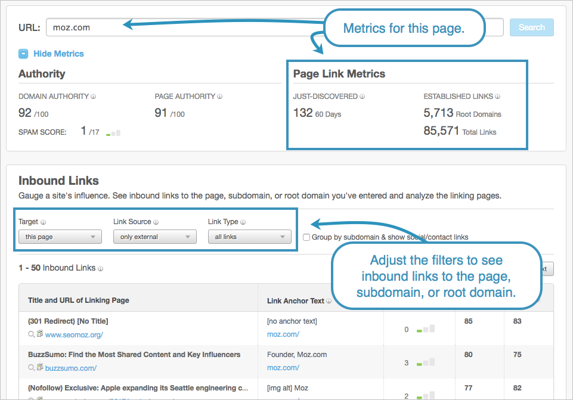Viewport: 573px width, 400px height.
Task: Open moz.com/ link under Founder, Moz.com
Action: [283, 368]
